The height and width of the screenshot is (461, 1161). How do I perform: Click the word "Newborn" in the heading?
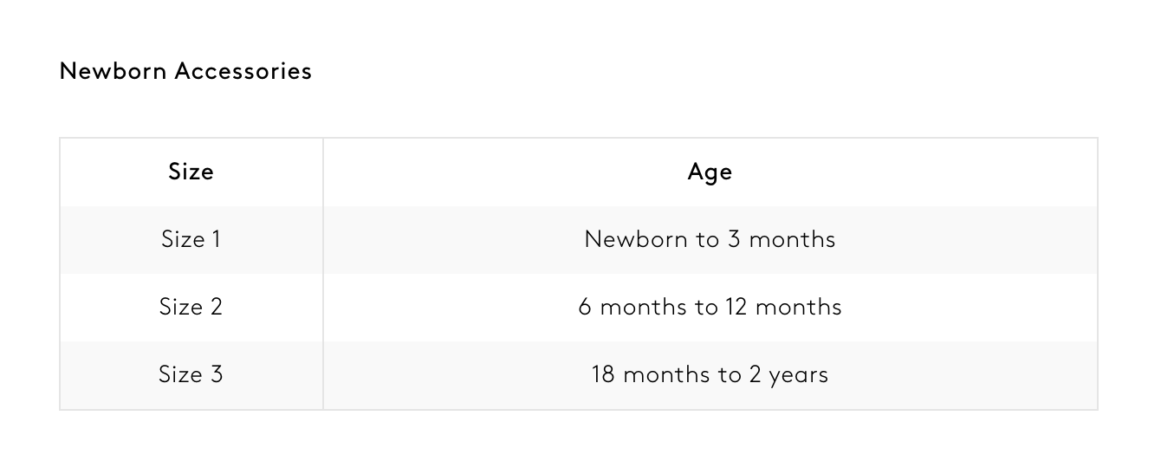pyautogui.click(x=113, y=71)
